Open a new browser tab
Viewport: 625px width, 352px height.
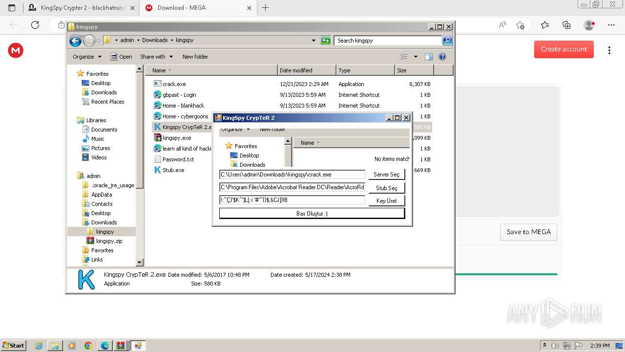pos(266,8)
